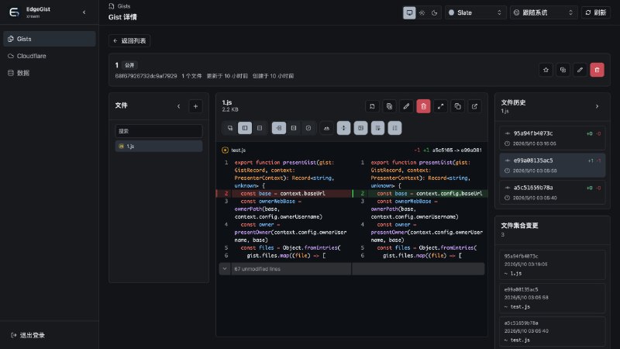The height and width of the screenshot is (349, 620).
Task: Click the EdgeGist logo
Action: [14, 12]
